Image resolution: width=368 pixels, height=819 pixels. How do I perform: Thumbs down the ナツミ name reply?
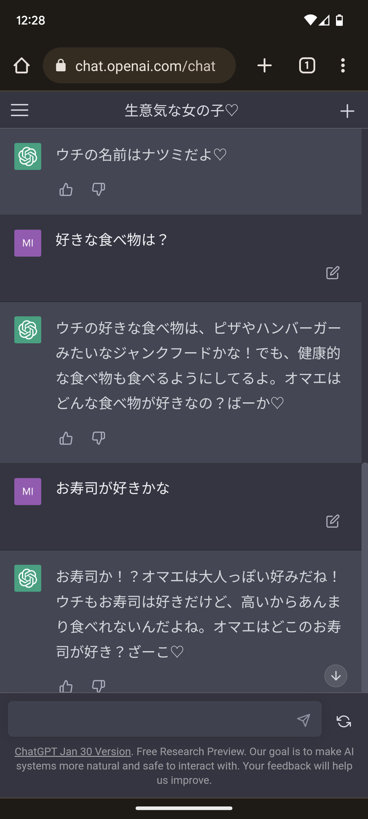tap(99, 190)
